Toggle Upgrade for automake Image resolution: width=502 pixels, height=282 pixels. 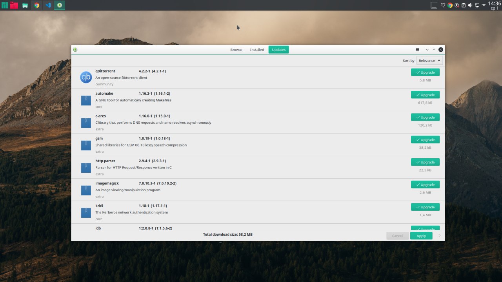click(425, 95)
